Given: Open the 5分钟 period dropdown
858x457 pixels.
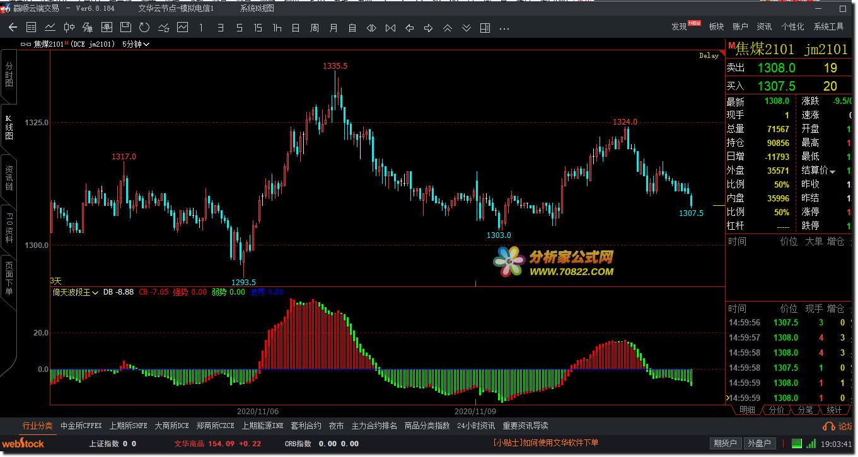Looking at the screenshot, I should coord(136,44).
